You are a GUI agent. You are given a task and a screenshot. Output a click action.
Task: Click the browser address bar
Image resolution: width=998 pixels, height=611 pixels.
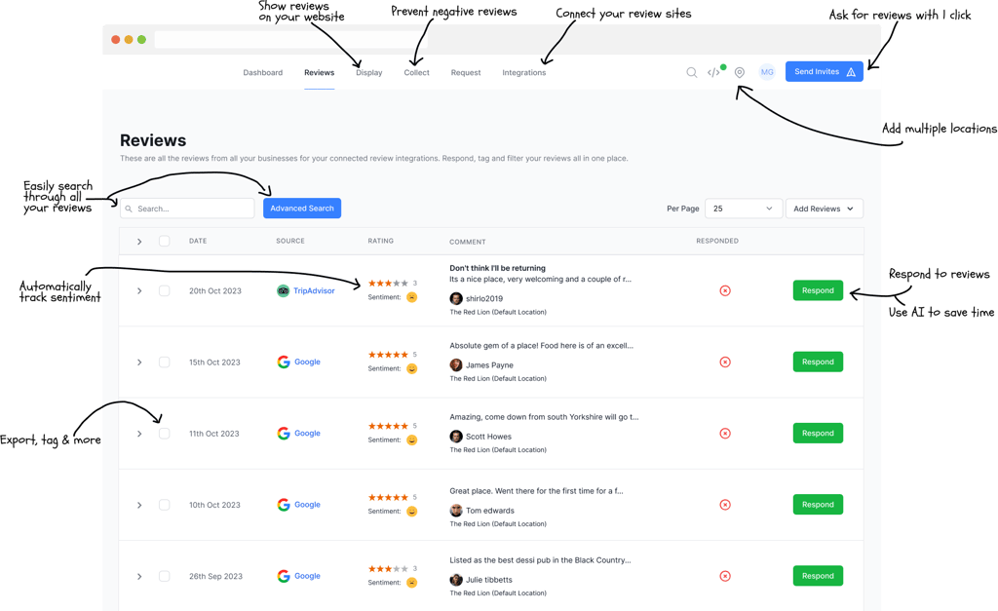[x=290, y=39]
